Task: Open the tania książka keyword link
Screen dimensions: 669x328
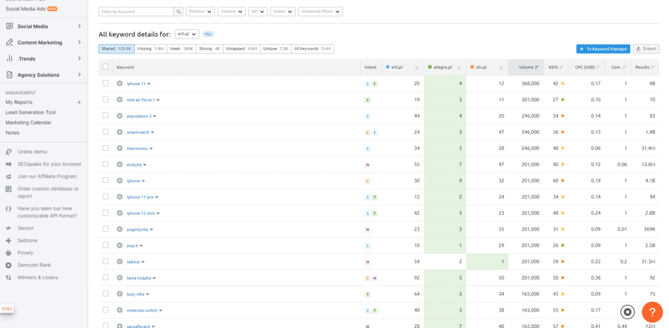Action: click(x=139, y=278)
